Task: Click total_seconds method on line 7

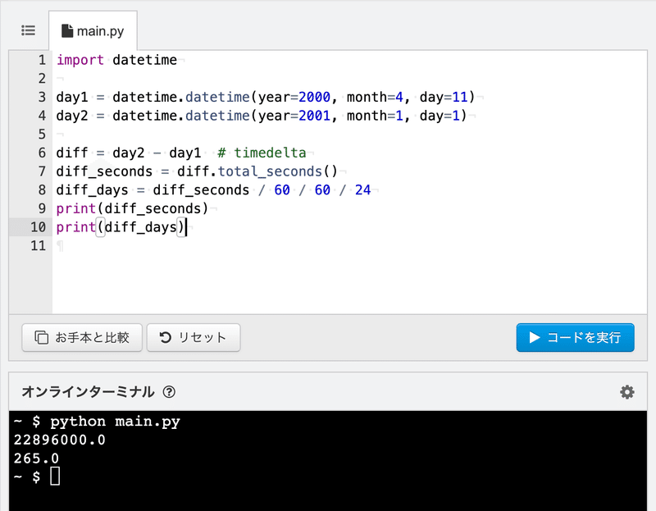Action: 270,171
